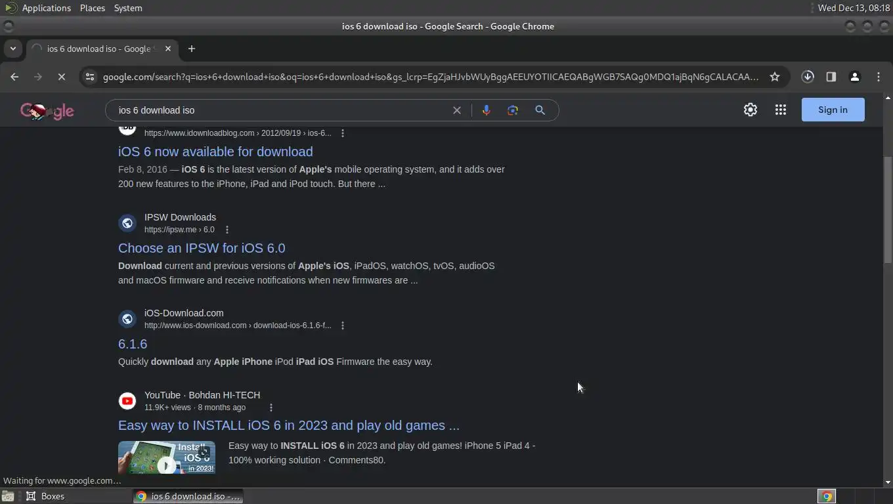
Task: Toggle the Chrome side panel icon
Action: (x=831, y=77)
